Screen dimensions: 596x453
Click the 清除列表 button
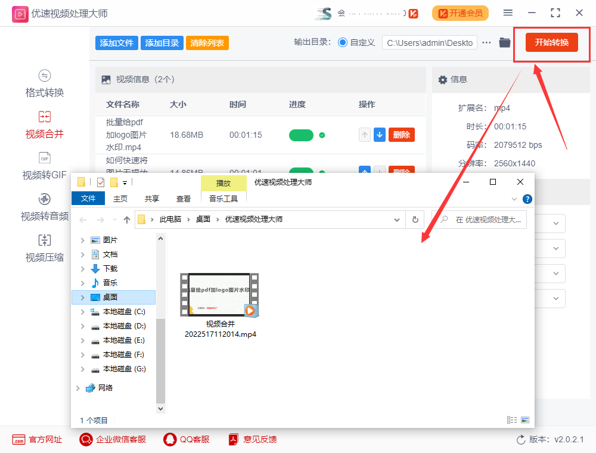click(x=207, y=43)
